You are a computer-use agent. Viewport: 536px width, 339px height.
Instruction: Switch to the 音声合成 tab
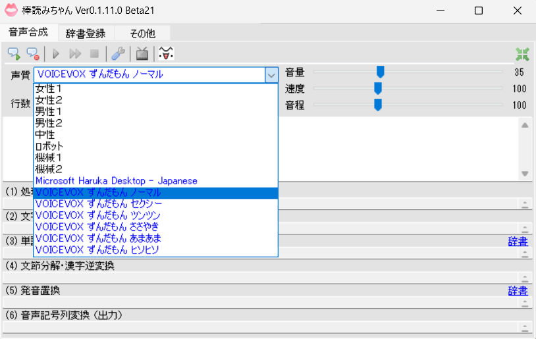click(x=28, y=32)
